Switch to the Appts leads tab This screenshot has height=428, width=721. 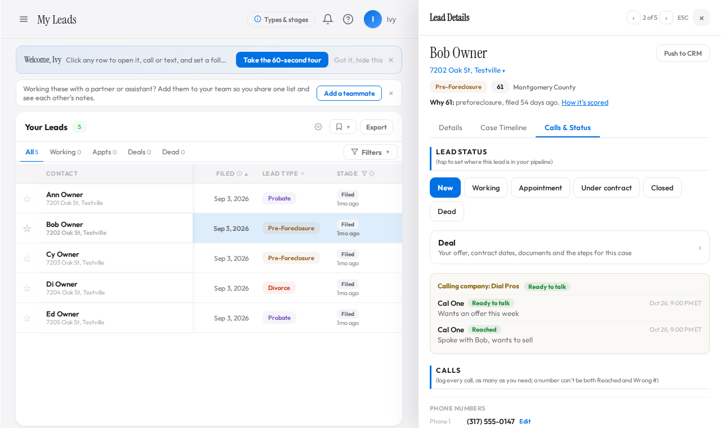[105, 152]
